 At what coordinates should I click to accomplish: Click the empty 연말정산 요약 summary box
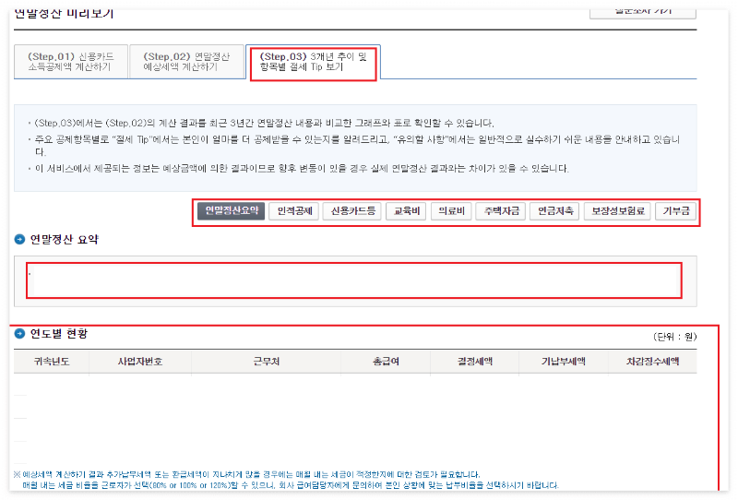point(354,280)
